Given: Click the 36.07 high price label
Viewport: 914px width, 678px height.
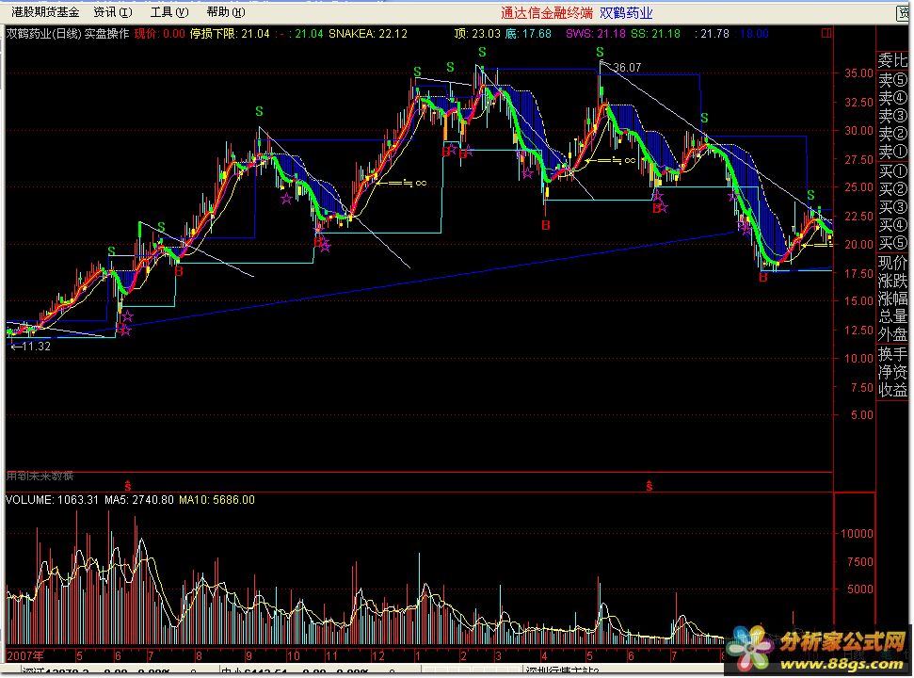Looking at the screenshot, I should [627, 68].
